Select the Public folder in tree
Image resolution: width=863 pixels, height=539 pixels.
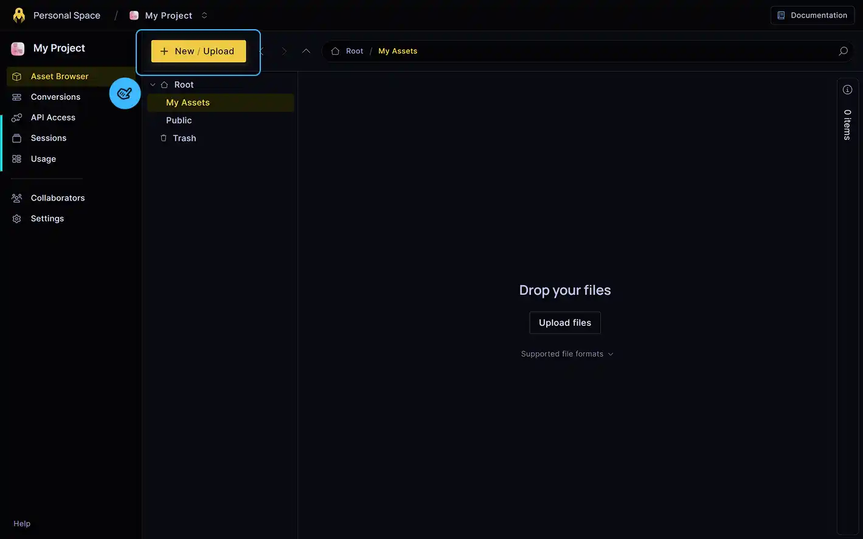pyautogui.click(x=179, y=120)
